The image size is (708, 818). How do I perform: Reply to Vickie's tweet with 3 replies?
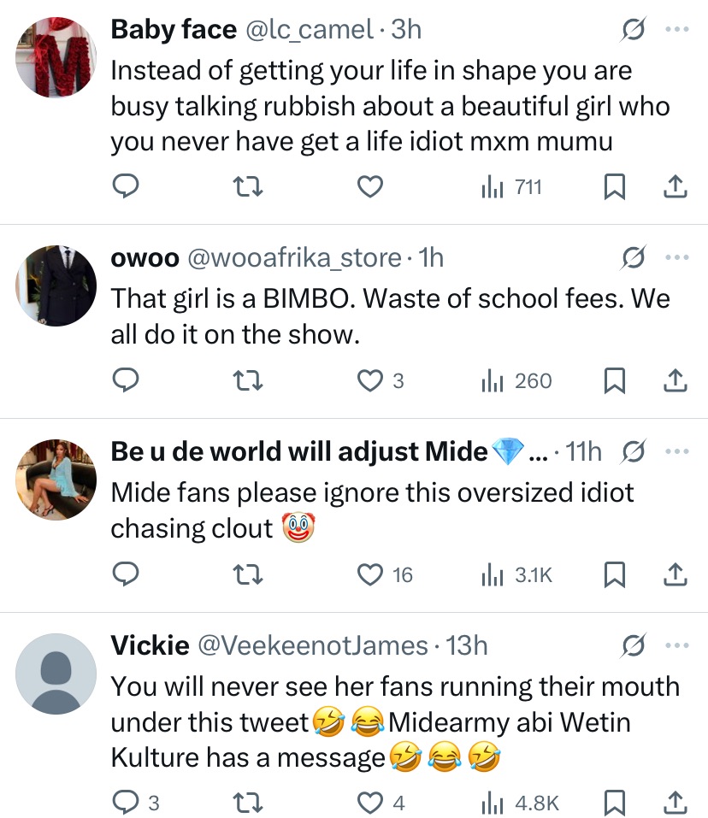tap(126, 803)
